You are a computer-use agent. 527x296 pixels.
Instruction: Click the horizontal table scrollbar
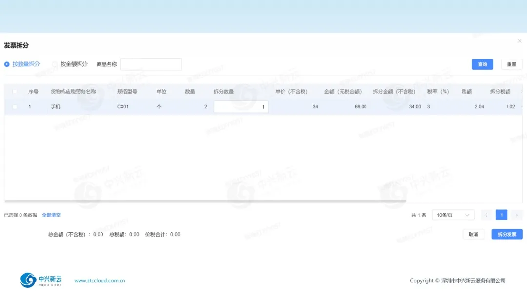[x=205, y=201]
